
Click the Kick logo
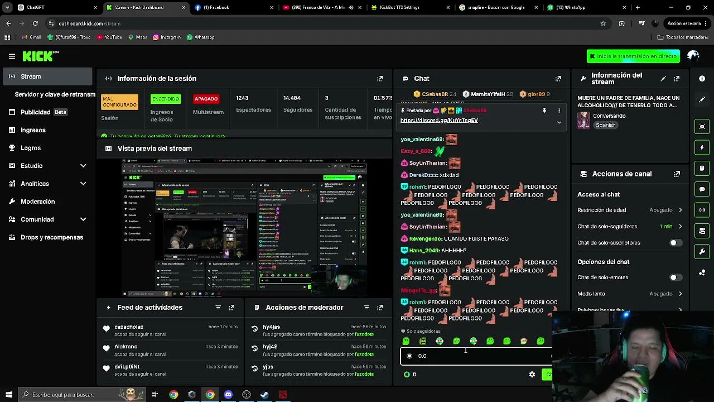coord(40,56)
